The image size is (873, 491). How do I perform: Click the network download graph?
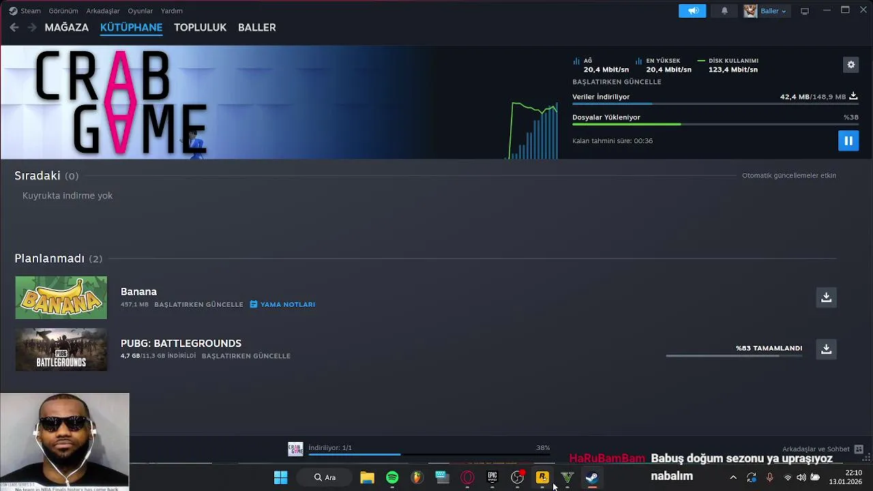pos(533,130)
